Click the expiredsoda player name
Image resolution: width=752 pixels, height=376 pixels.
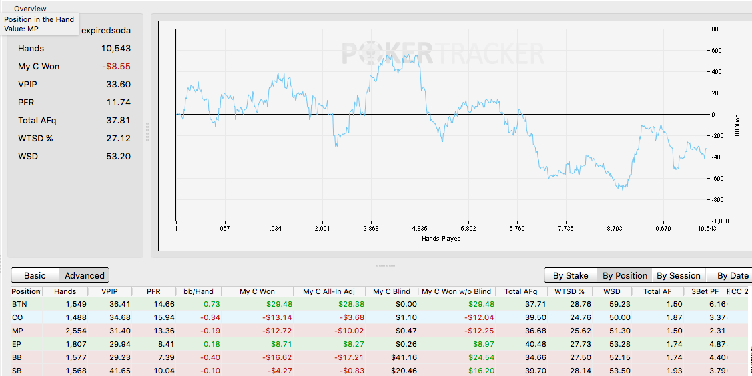tap(106, 31)
